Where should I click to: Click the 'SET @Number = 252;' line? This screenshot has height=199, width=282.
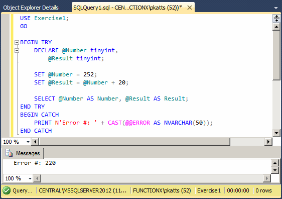click(65, 74)
